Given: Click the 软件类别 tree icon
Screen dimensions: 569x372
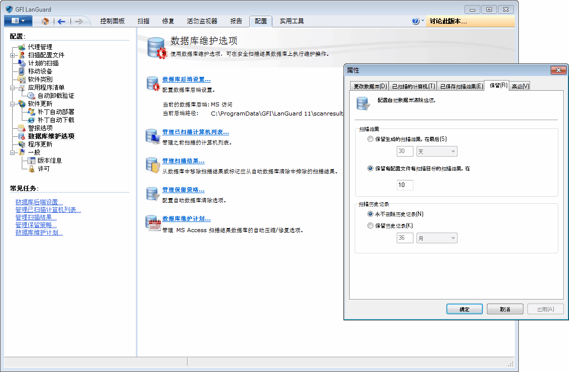Looking at the screenshot, I should [22, 80].
